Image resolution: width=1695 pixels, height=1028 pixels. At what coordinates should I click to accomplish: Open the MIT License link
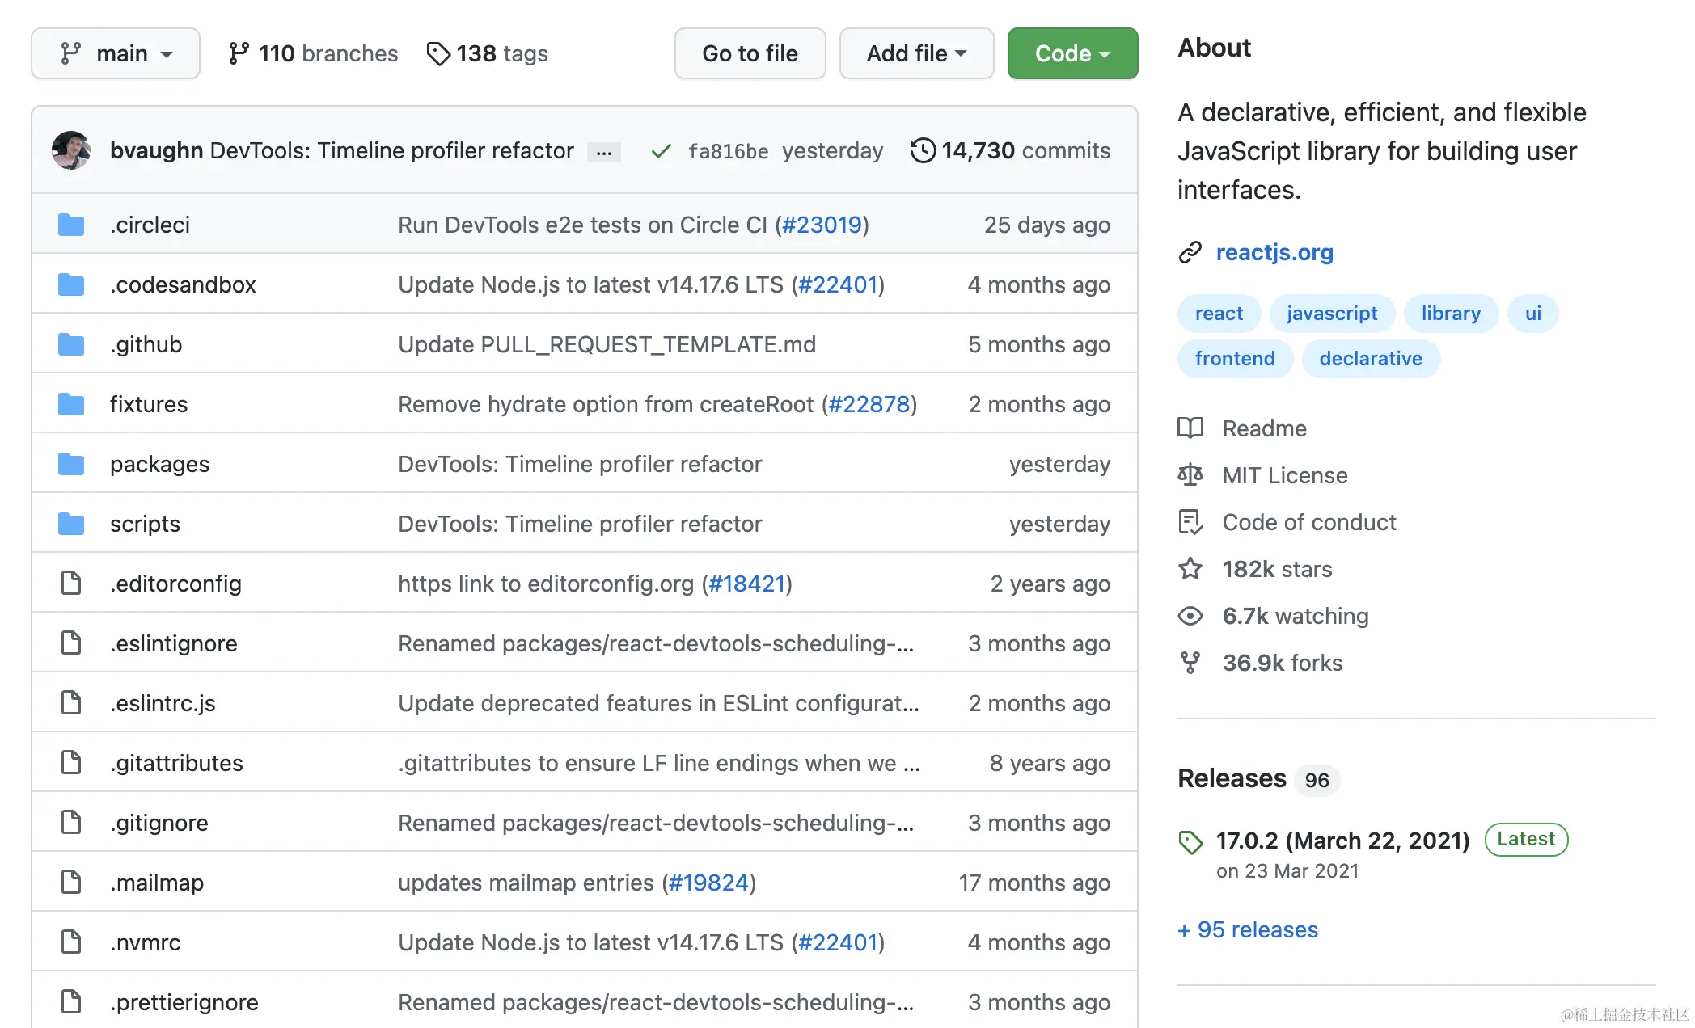tap(1285, 475)
